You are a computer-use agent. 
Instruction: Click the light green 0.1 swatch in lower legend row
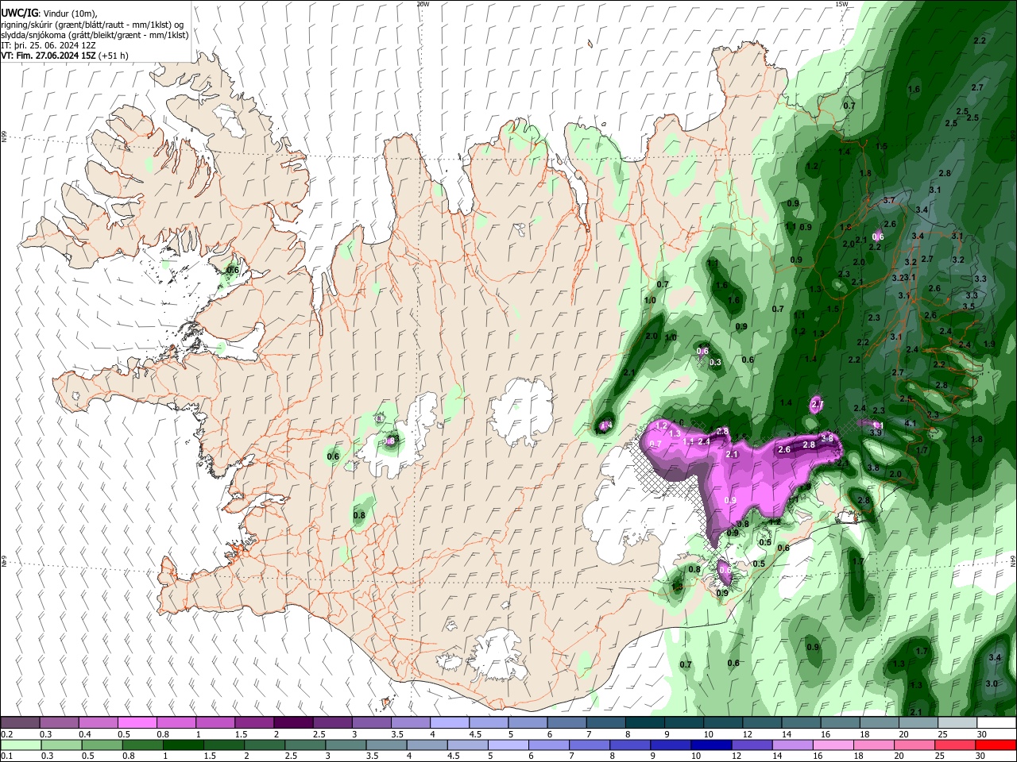20,745
